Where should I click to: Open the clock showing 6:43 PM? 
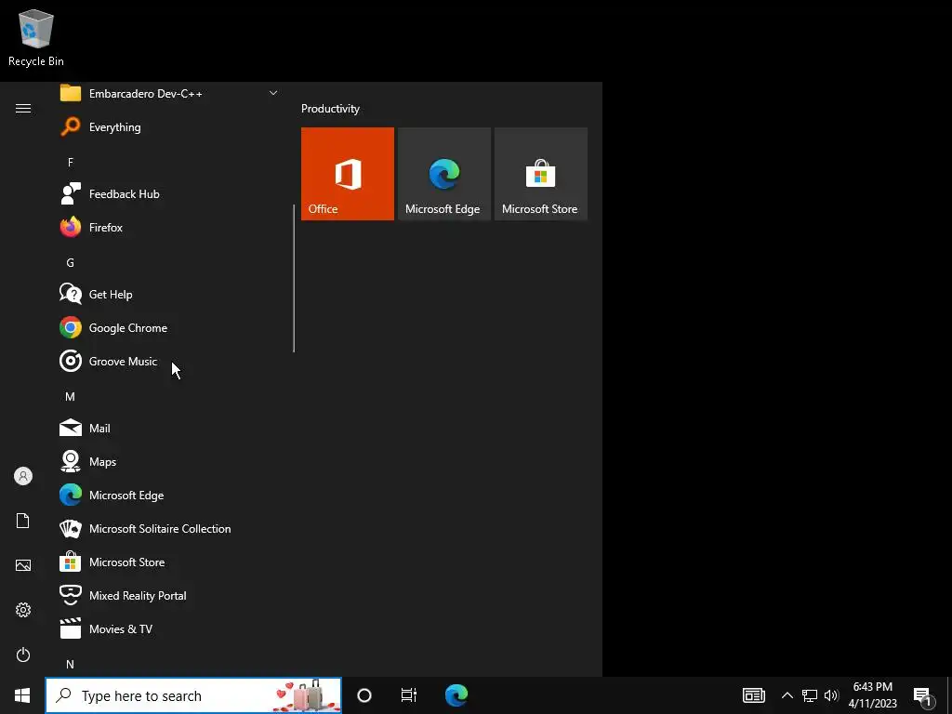pyautogui.click(x=872, y=695)
